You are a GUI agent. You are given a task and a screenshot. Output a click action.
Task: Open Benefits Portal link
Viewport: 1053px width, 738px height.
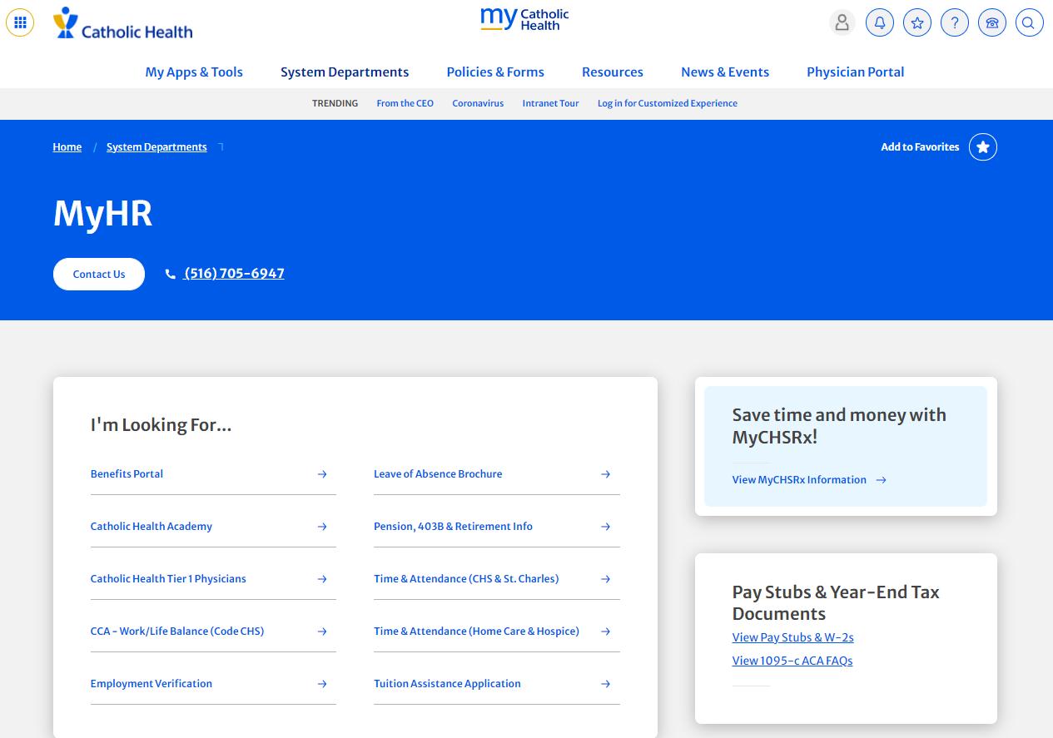(127, 474)
